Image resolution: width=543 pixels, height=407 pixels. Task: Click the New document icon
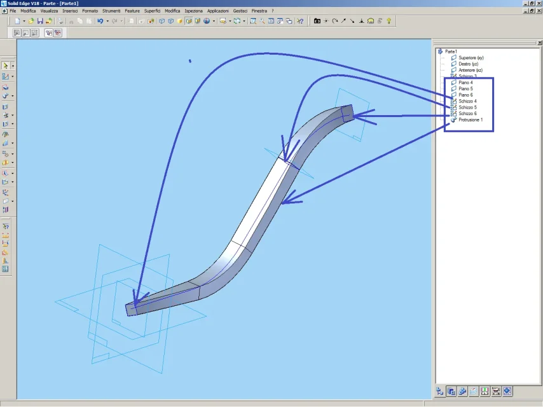click(17, 21)
